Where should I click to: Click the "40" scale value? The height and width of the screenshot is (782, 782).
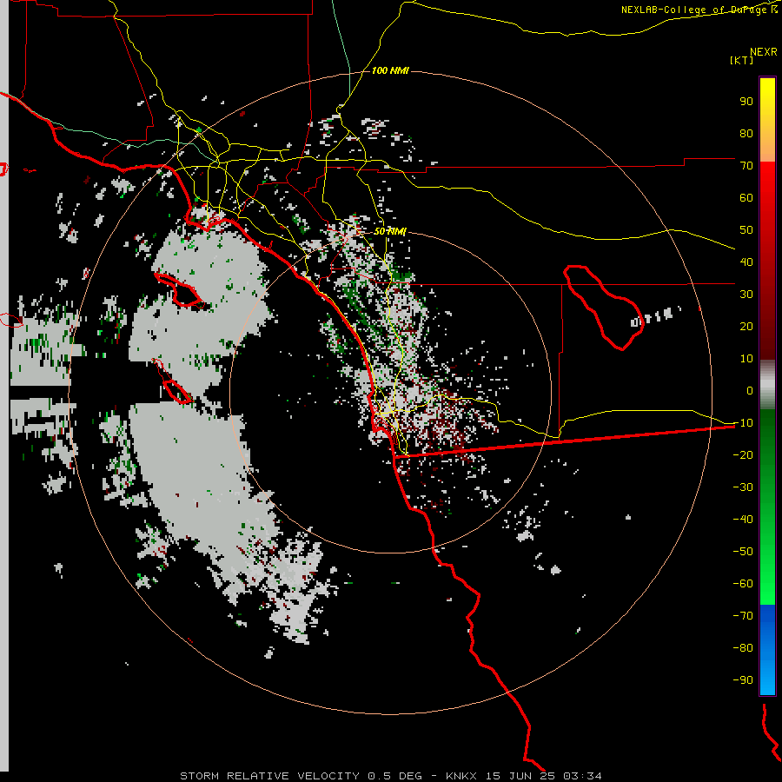pos(746,262)
